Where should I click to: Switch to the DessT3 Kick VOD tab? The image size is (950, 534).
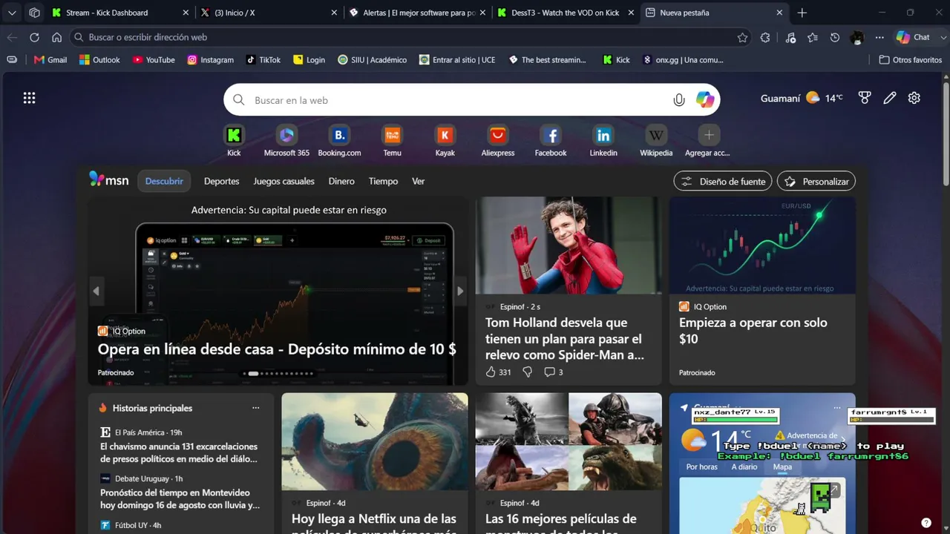[x=565, y=13]
